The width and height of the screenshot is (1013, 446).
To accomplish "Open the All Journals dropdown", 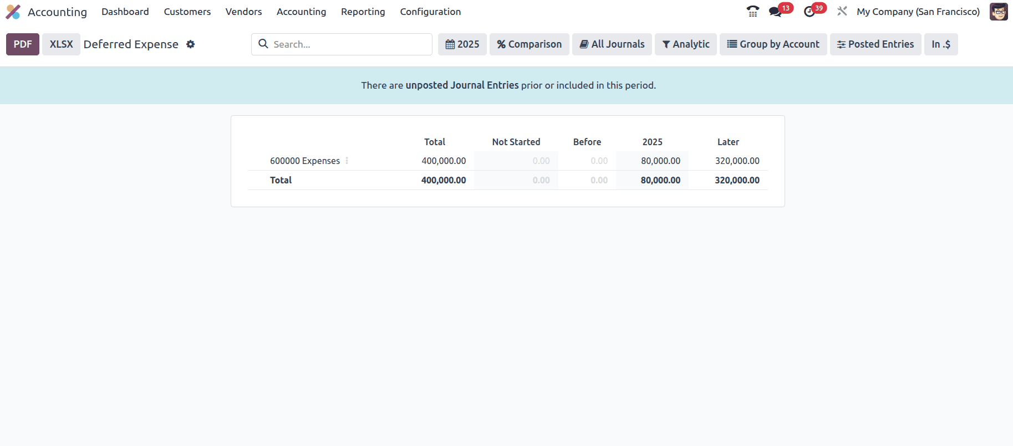I will pyautogui.click(x=612, y=44).
